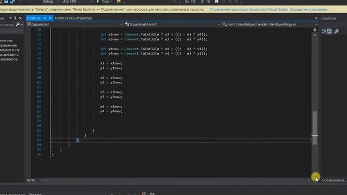Click the Управление производительностью Visual Studio link
Image resolution: width=347 pixels, height=195 pixels.
pos(249,10)
